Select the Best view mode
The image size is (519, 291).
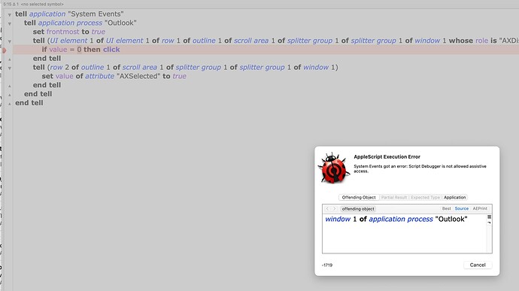(x=446, y=208)
